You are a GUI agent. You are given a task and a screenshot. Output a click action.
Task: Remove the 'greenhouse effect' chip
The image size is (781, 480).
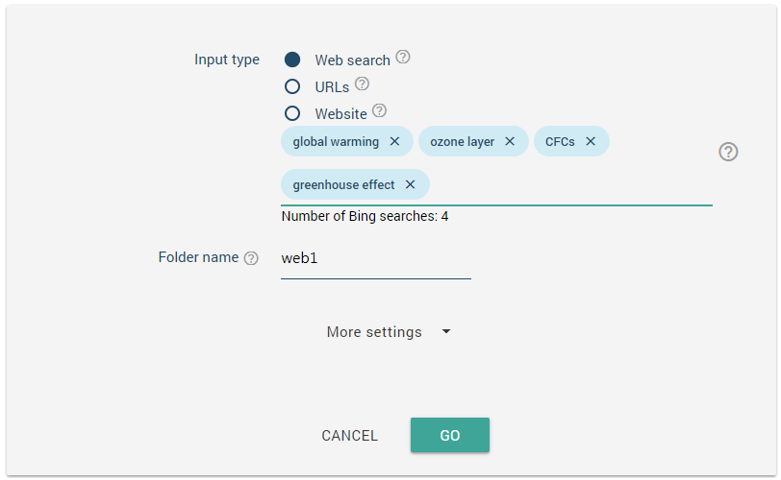pyautogui.click(x=411, y=184)
